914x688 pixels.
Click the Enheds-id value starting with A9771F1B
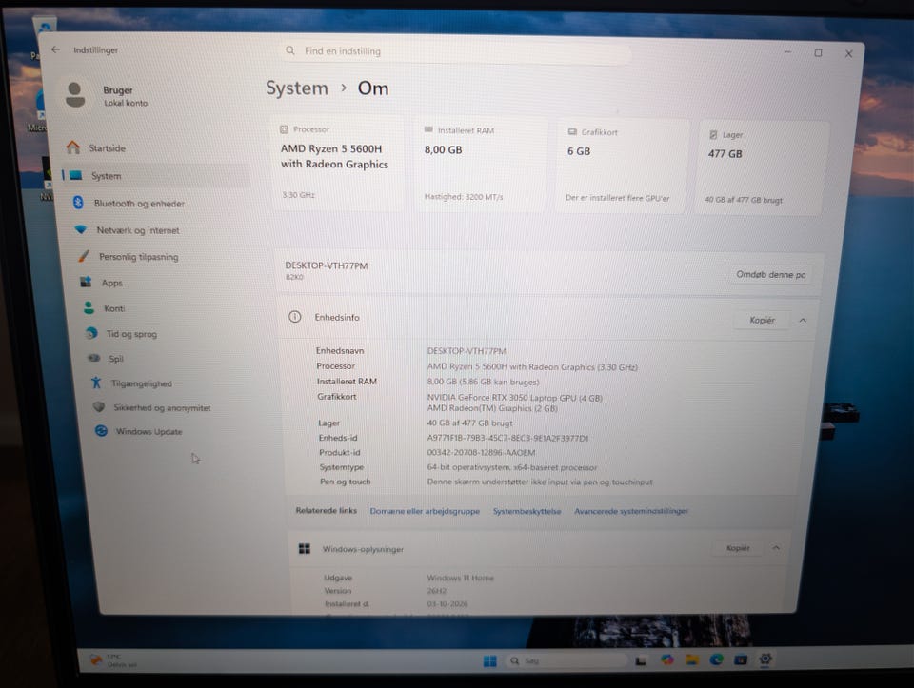(x=507, y=438)
